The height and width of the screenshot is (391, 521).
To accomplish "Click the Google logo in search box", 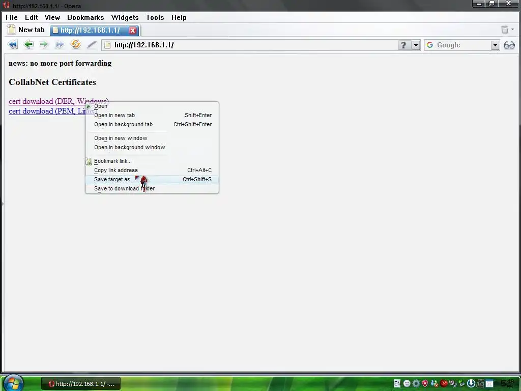I will click(x=430, y=45).
